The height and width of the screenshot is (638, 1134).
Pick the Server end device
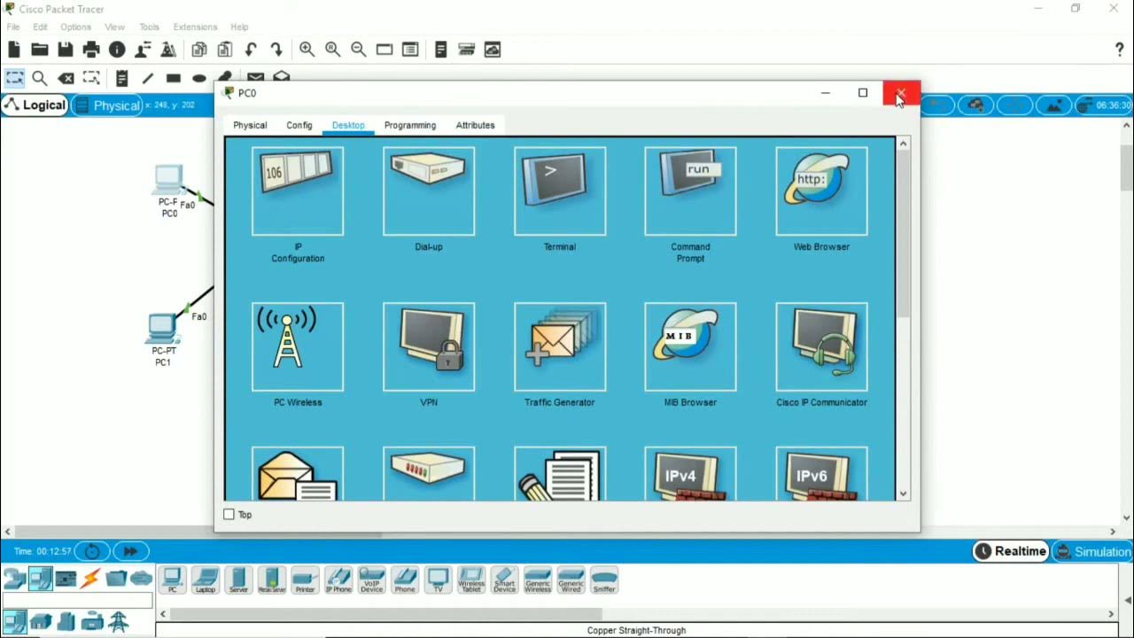pos(238,580)
